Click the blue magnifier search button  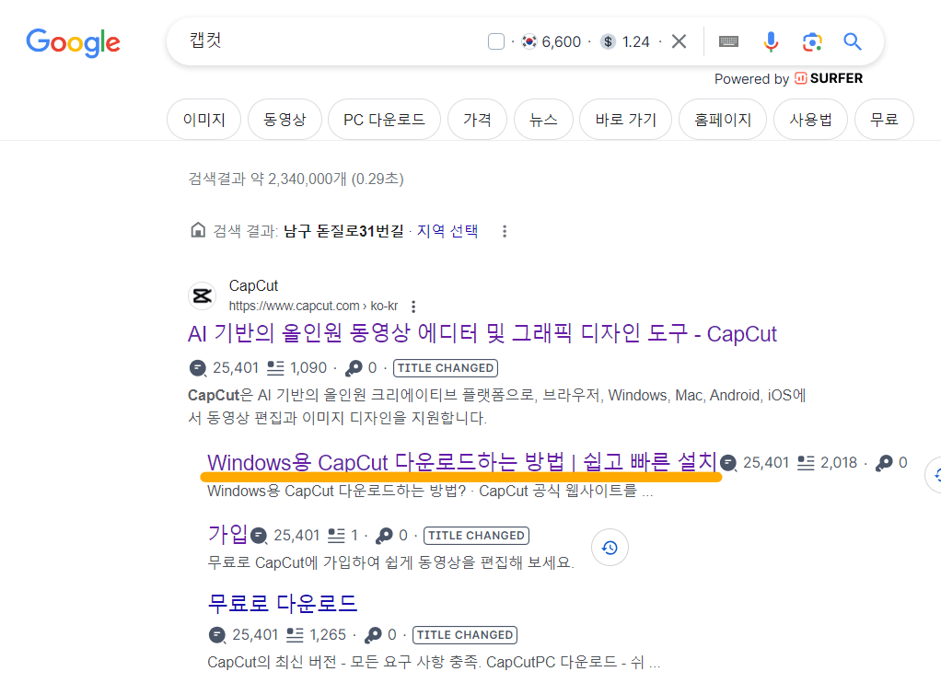[853, 41]
